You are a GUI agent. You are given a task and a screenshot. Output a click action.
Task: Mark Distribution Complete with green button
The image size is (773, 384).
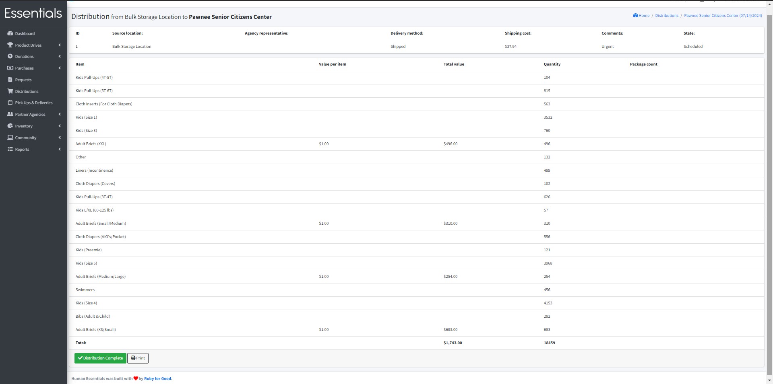(x=100, y=358)
